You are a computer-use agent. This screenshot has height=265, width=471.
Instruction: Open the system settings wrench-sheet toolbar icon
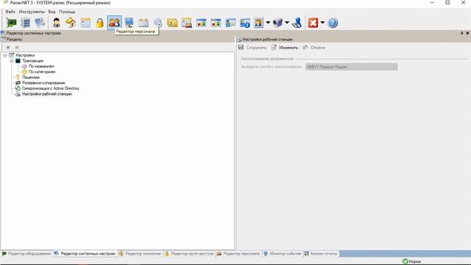click(x=40, y=23)
